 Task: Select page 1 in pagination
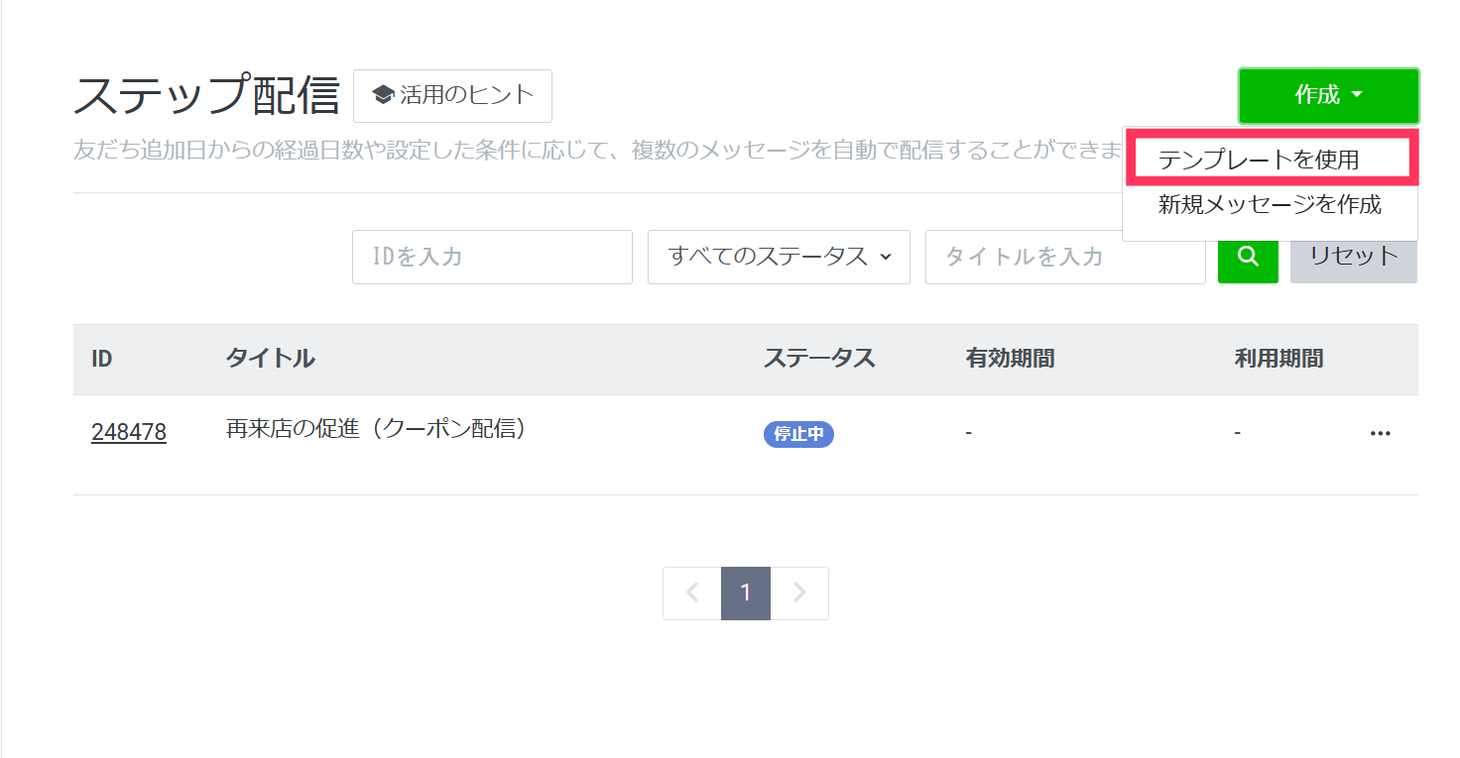coord(746,594)
